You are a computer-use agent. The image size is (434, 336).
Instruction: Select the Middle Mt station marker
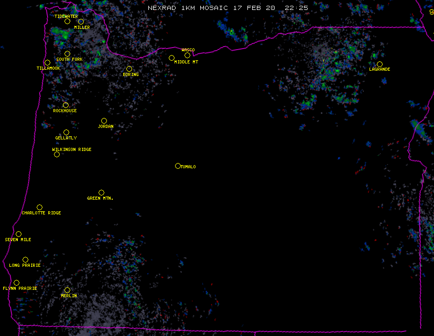coord(171,58)
